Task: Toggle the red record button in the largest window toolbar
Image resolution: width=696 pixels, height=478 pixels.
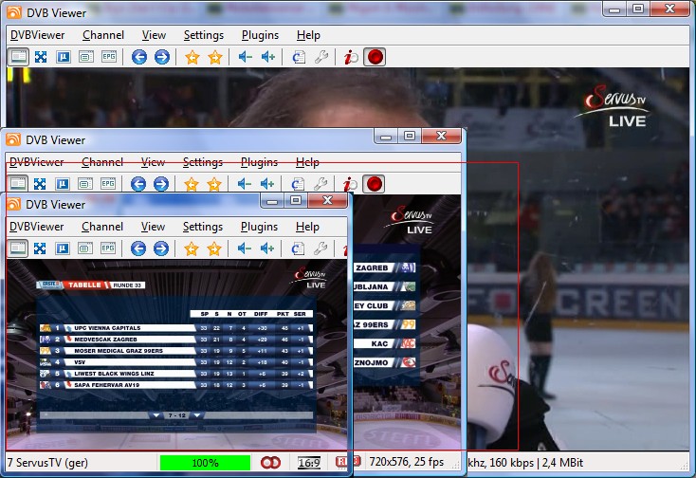Action: (x=375, y=57)
